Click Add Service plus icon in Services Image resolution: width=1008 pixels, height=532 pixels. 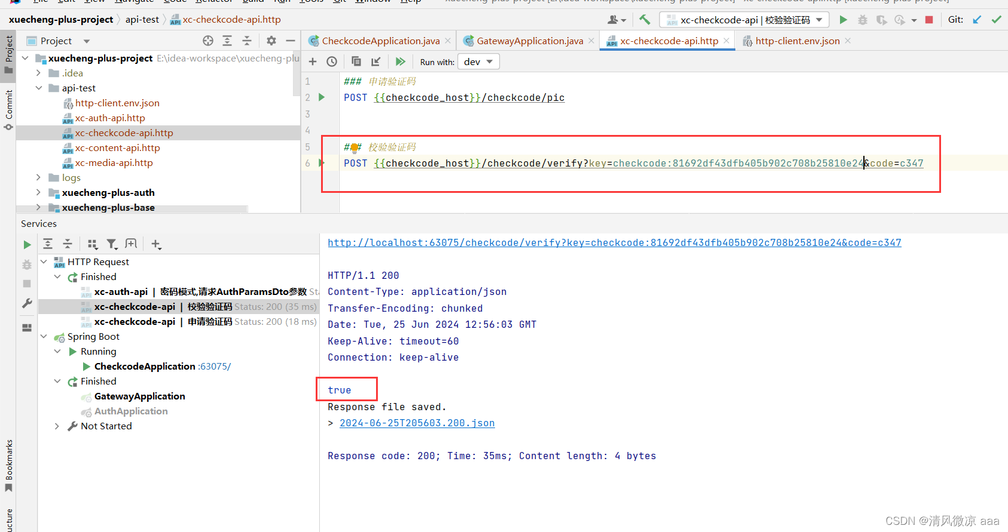(156, 244)
